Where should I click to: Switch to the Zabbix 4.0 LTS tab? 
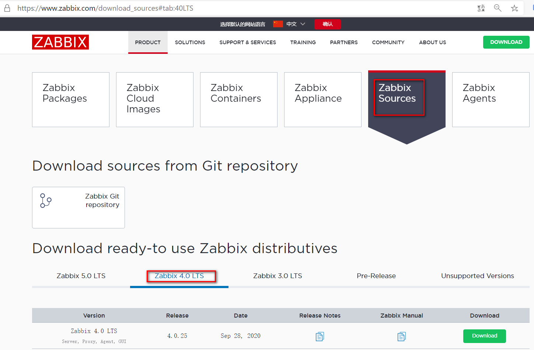pyautogui.click(x=179, y=276)
